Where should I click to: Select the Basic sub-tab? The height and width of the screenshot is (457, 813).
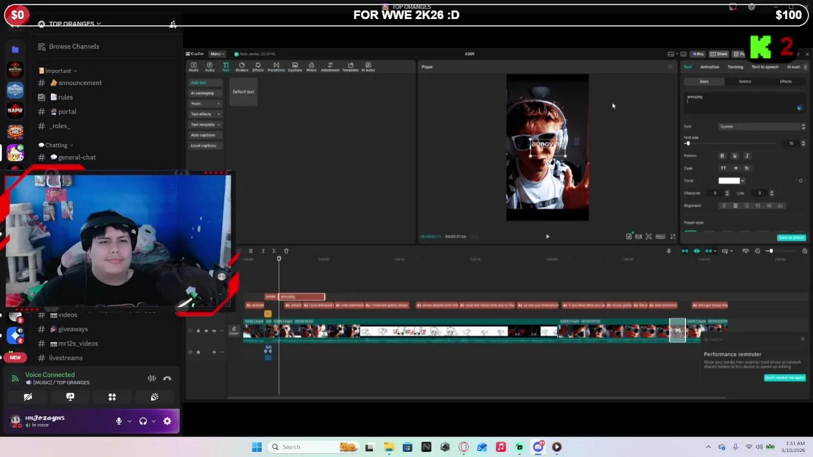click(x=704, y=81)
